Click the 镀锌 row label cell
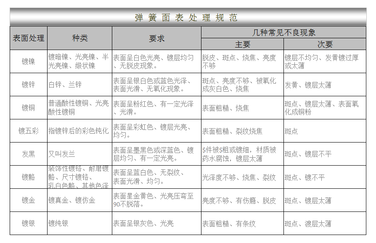376x243 pixels. tap(29, 85)
